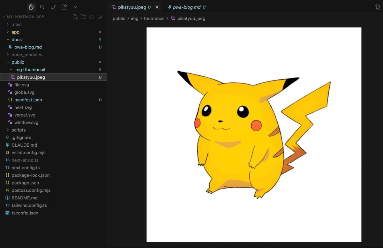Screen dimensions: 383x248
Task: Open manifest.json in the file tree
Action: click(28, 100)
